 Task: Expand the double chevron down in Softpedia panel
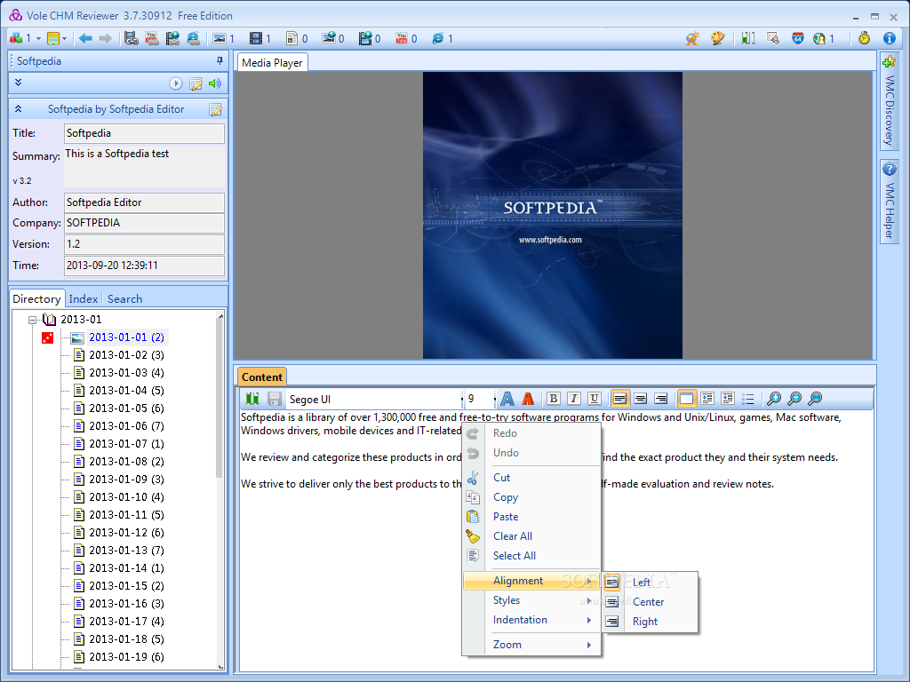coord(18,83)
